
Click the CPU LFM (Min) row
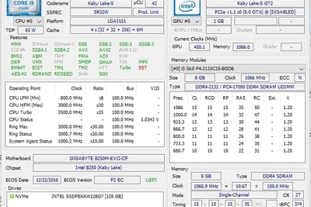(x=85, y=98)
